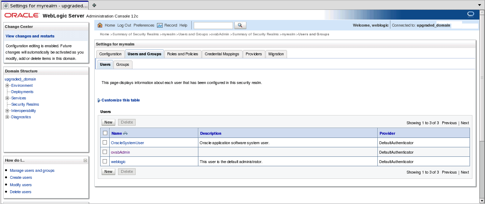Switch to the Groups sub-tab
Screen dimensions: 485x204
tap(123, 64)
